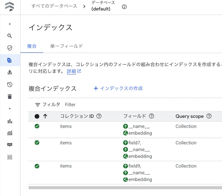The height and width of the screenshot is (196, 222).
Task: Click Collection in the field9 row
Action: pyautogui.click(x=186, y=166)
